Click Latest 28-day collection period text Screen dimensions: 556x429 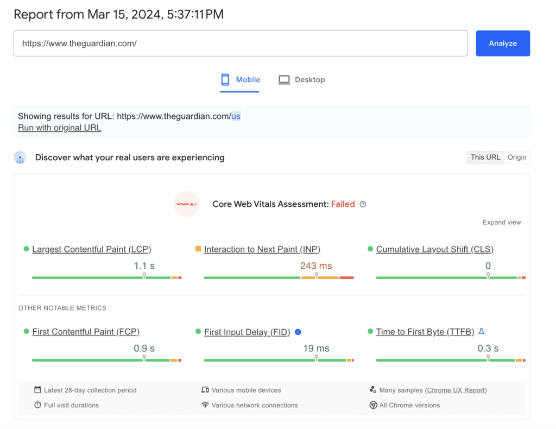coord(90,390)
